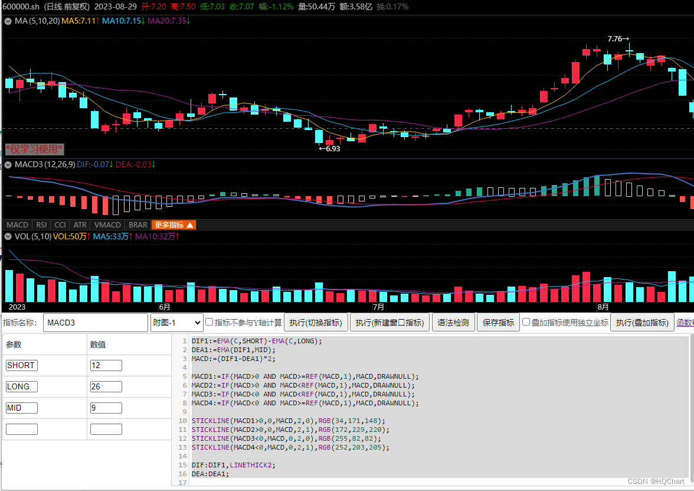This screenshot has width=694, height=491.
Task: Click code line 1 DIF1 definition
Action: 257,342
